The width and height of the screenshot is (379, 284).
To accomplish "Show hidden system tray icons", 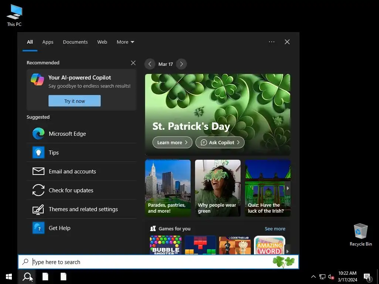I will (313, 277).
